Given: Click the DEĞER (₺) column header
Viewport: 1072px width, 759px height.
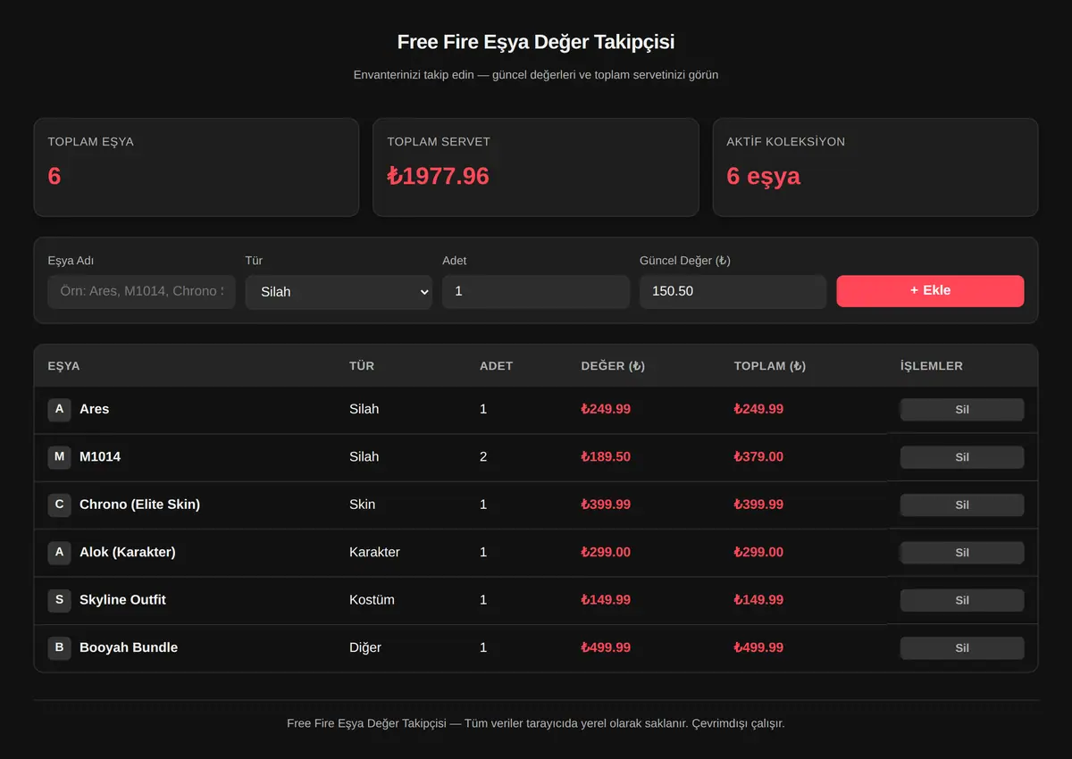Looking at the screenshot, I should click(613, 366).
